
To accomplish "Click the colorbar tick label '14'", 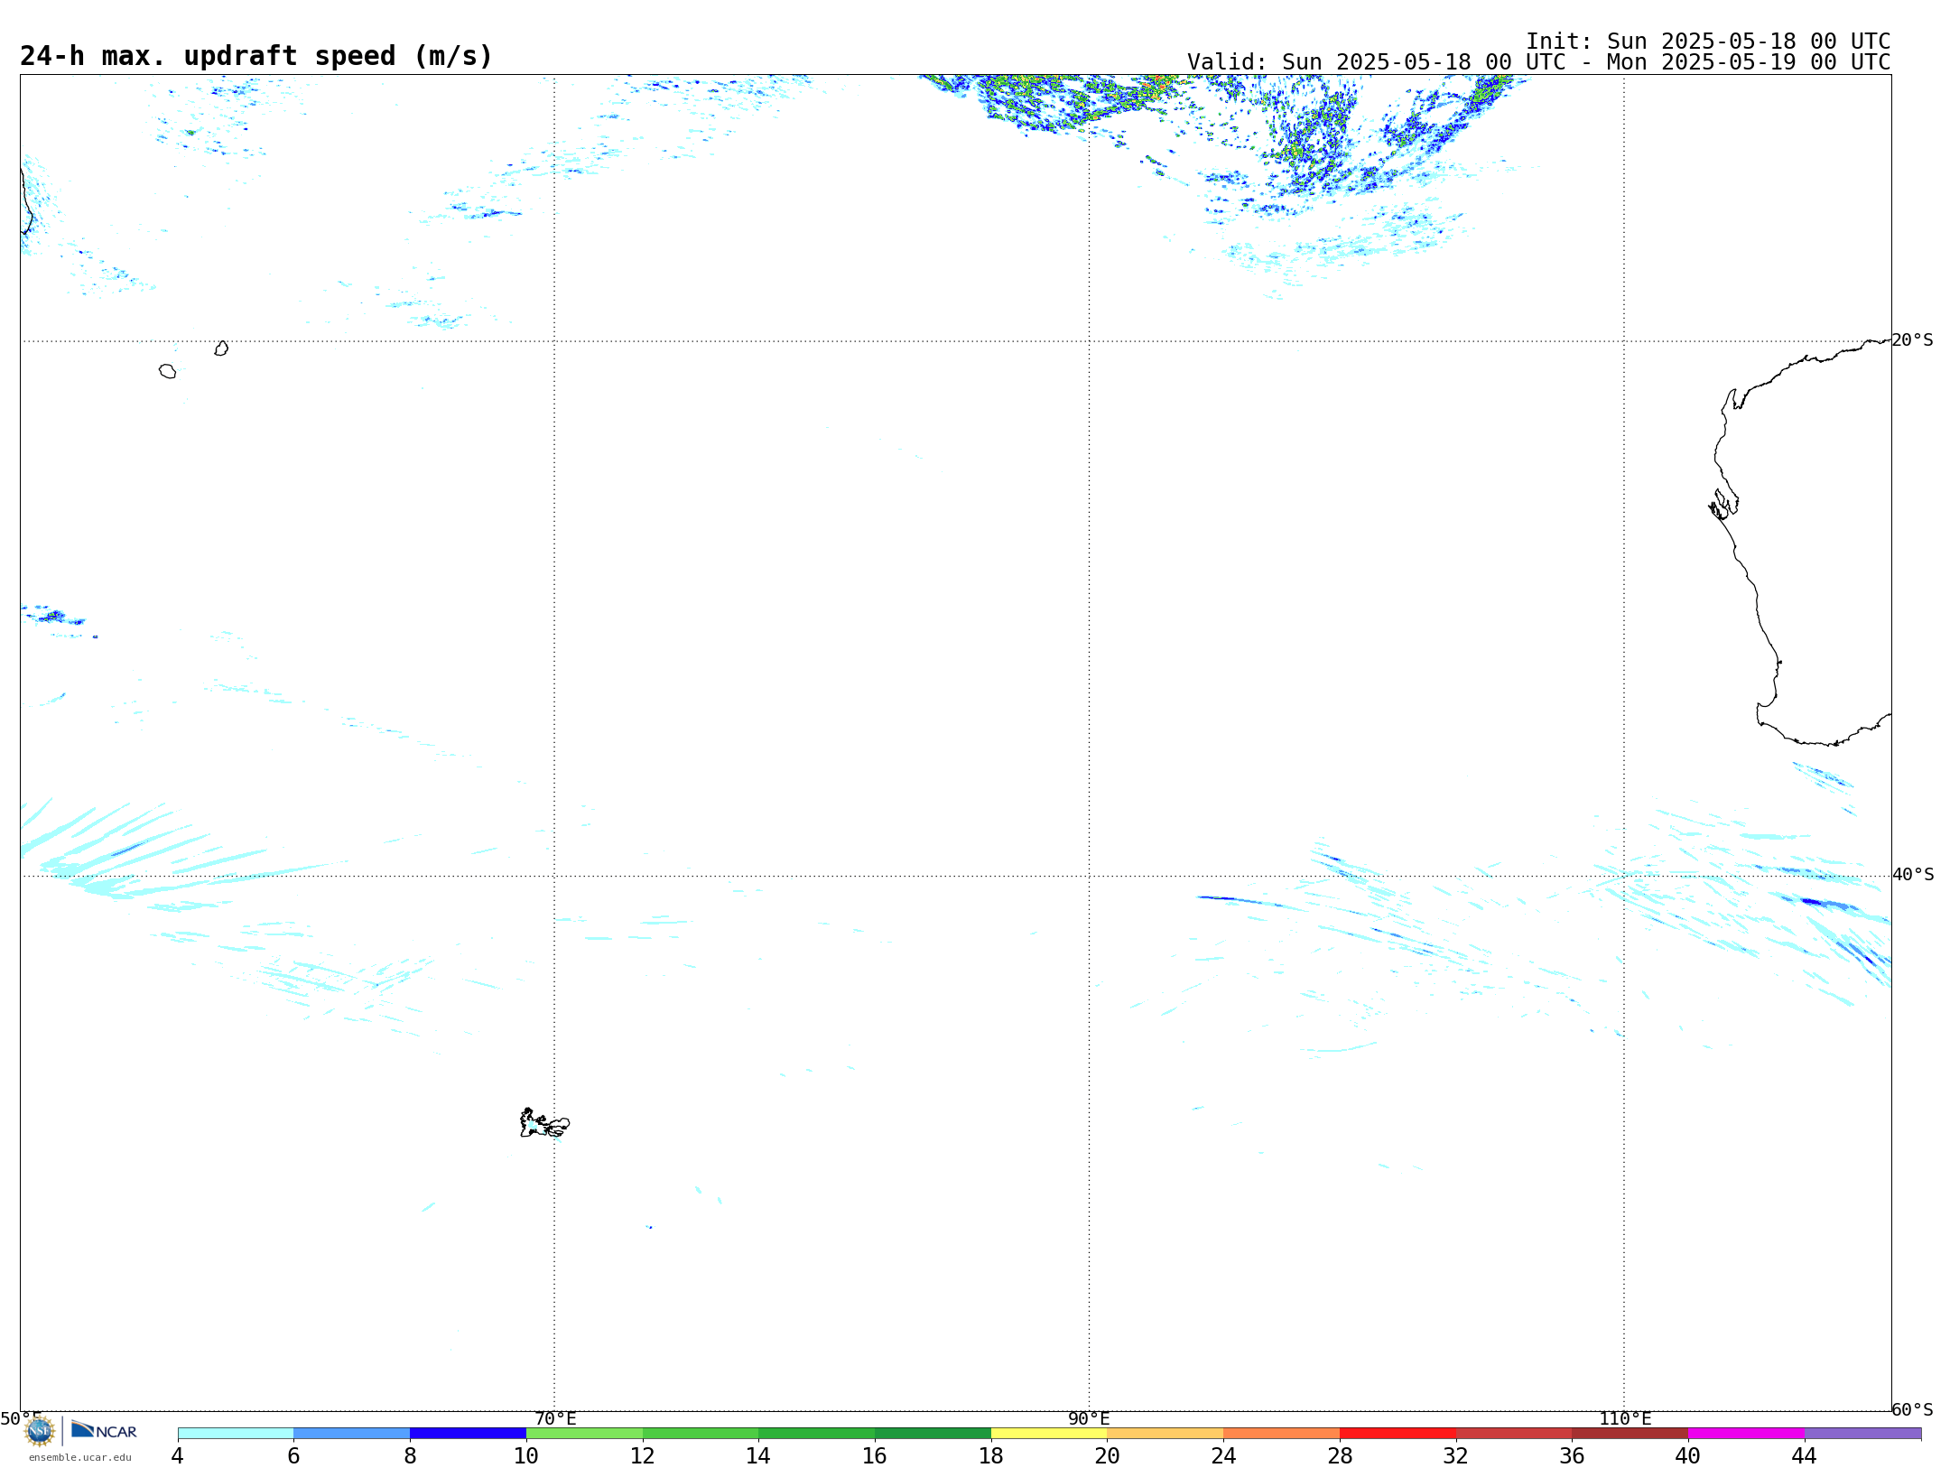I will point(758,1456).
